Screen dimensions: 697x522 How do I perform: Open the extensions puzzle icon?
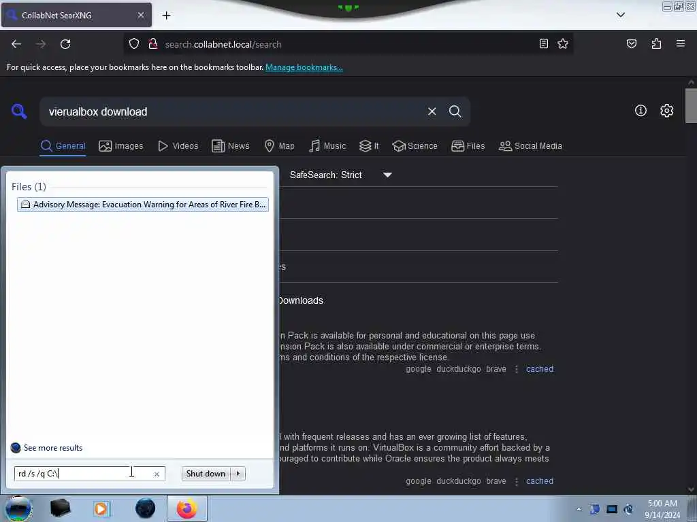tap(656, 43)
